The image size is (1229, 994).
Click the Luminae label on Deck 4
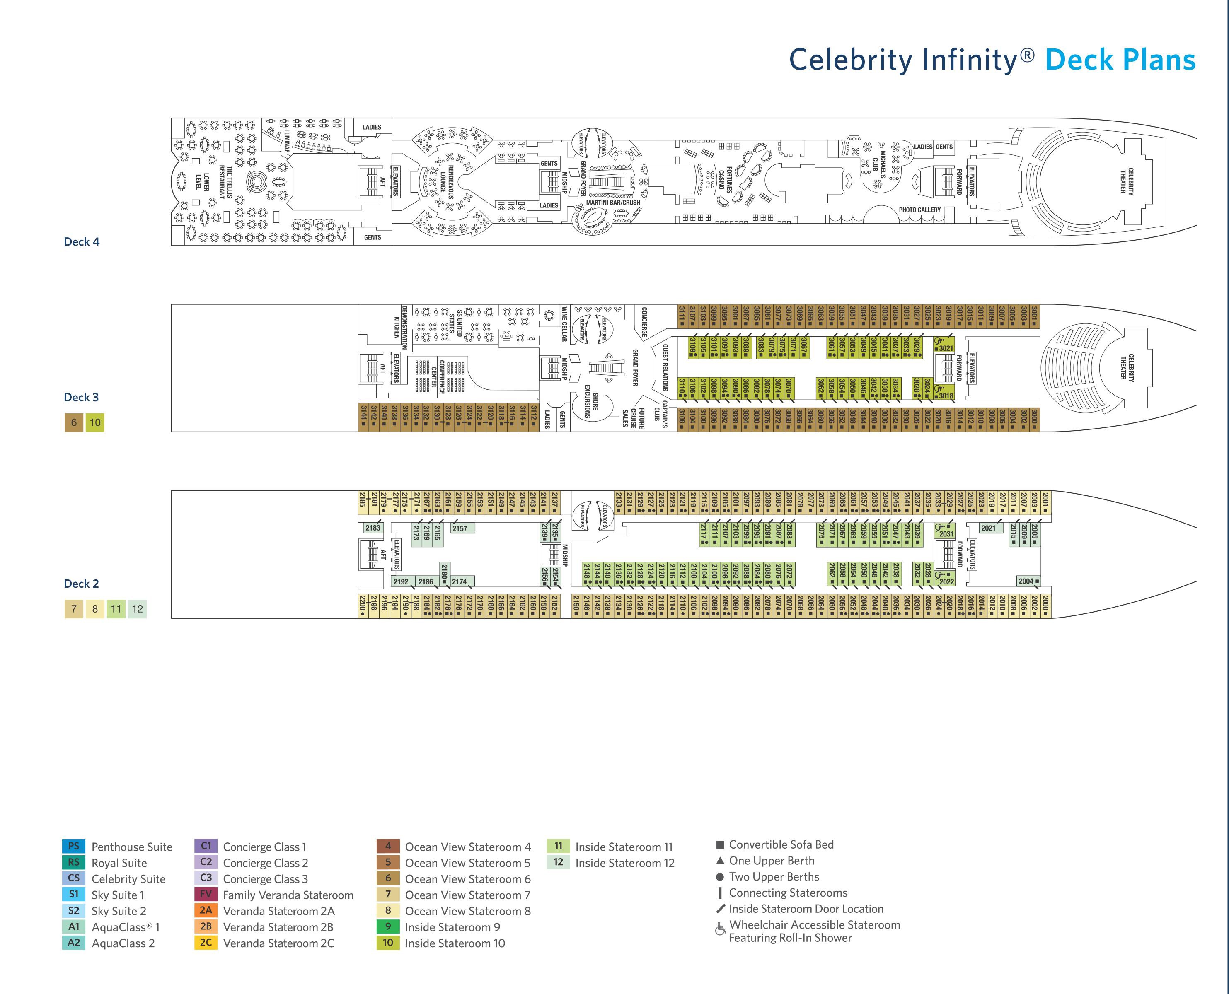click(286, 141)
